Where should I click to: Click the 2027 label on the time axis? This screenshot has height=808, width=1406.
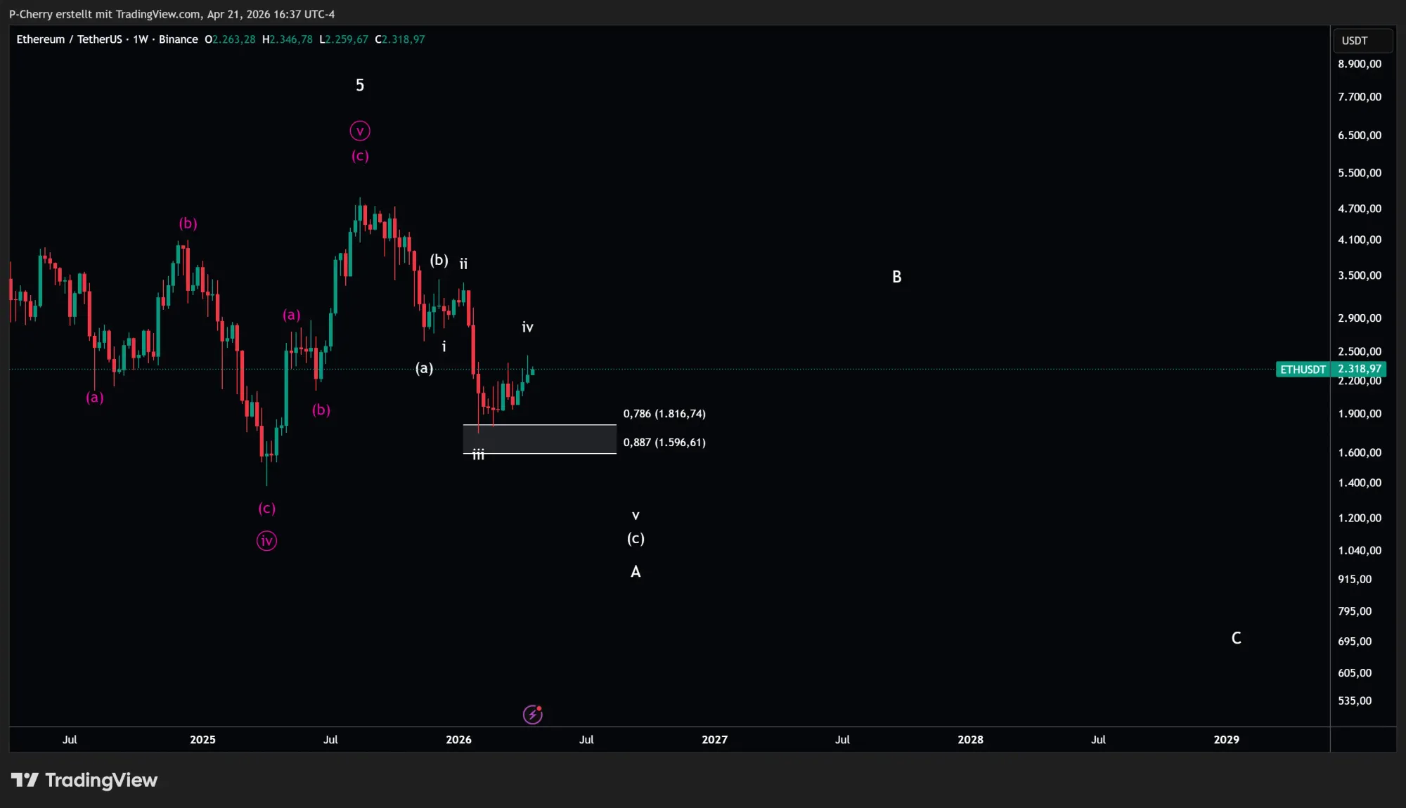[x=715, y=740]
